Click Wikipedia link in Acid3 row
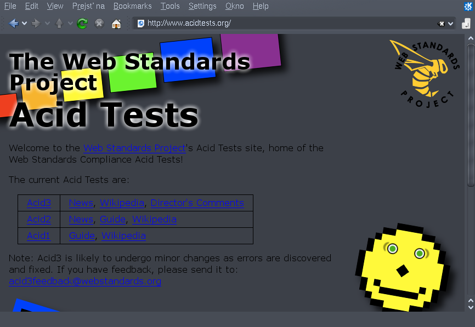The image size is (475, 327). 122,203
